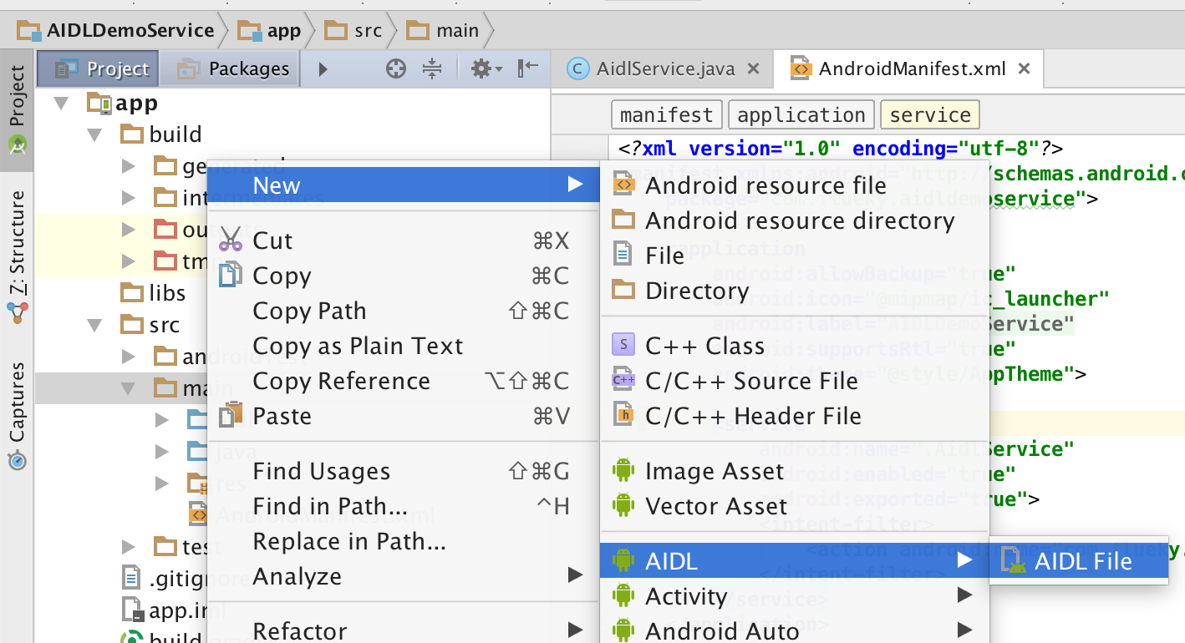Screen dimensions: 1185x643
Task: Click the File document icon in submenu
Action: click(x=623, y=255)
